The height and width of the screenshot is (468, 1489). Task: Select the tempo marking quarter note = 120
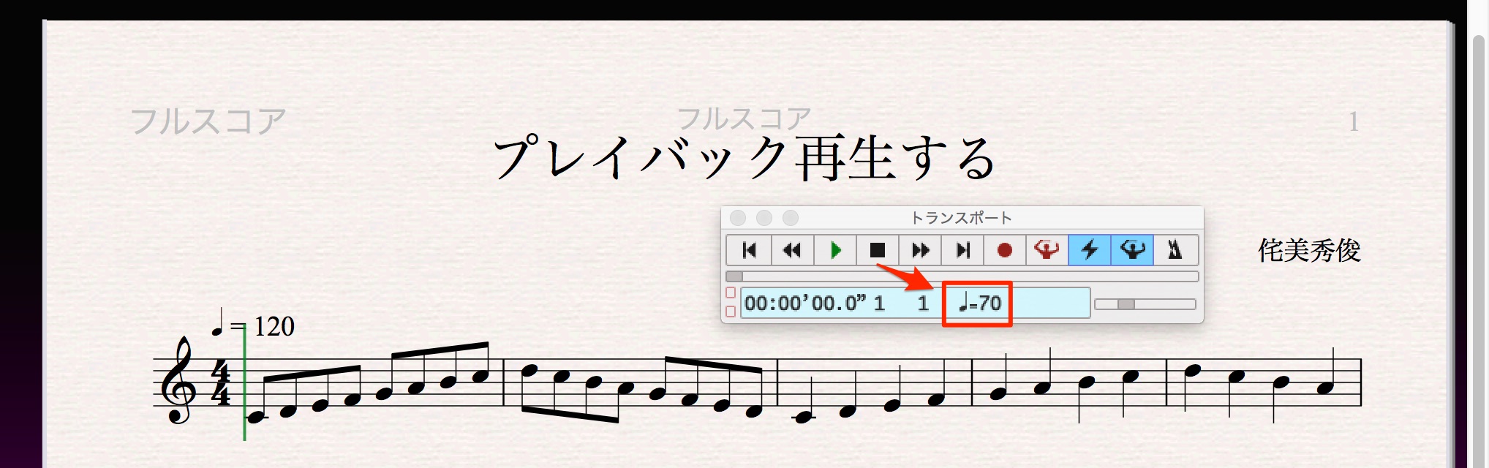(x=253, y=325)
